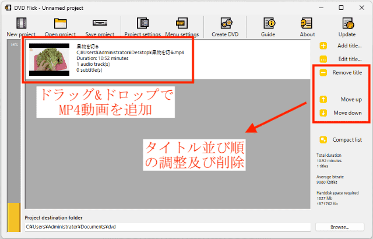Viewport: 373px width, 239px height.
Task: Click the Save project toolbar icon
Action: 99,24
